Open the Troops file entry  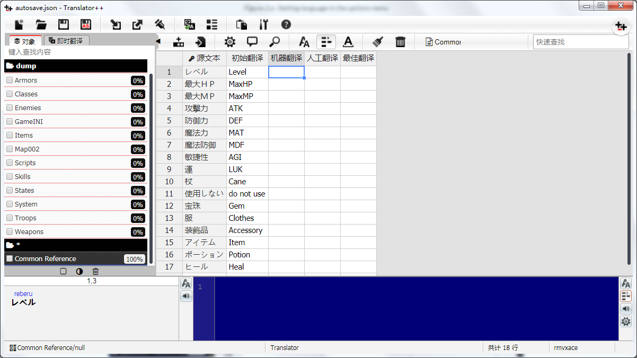click(x=76, y=218)
